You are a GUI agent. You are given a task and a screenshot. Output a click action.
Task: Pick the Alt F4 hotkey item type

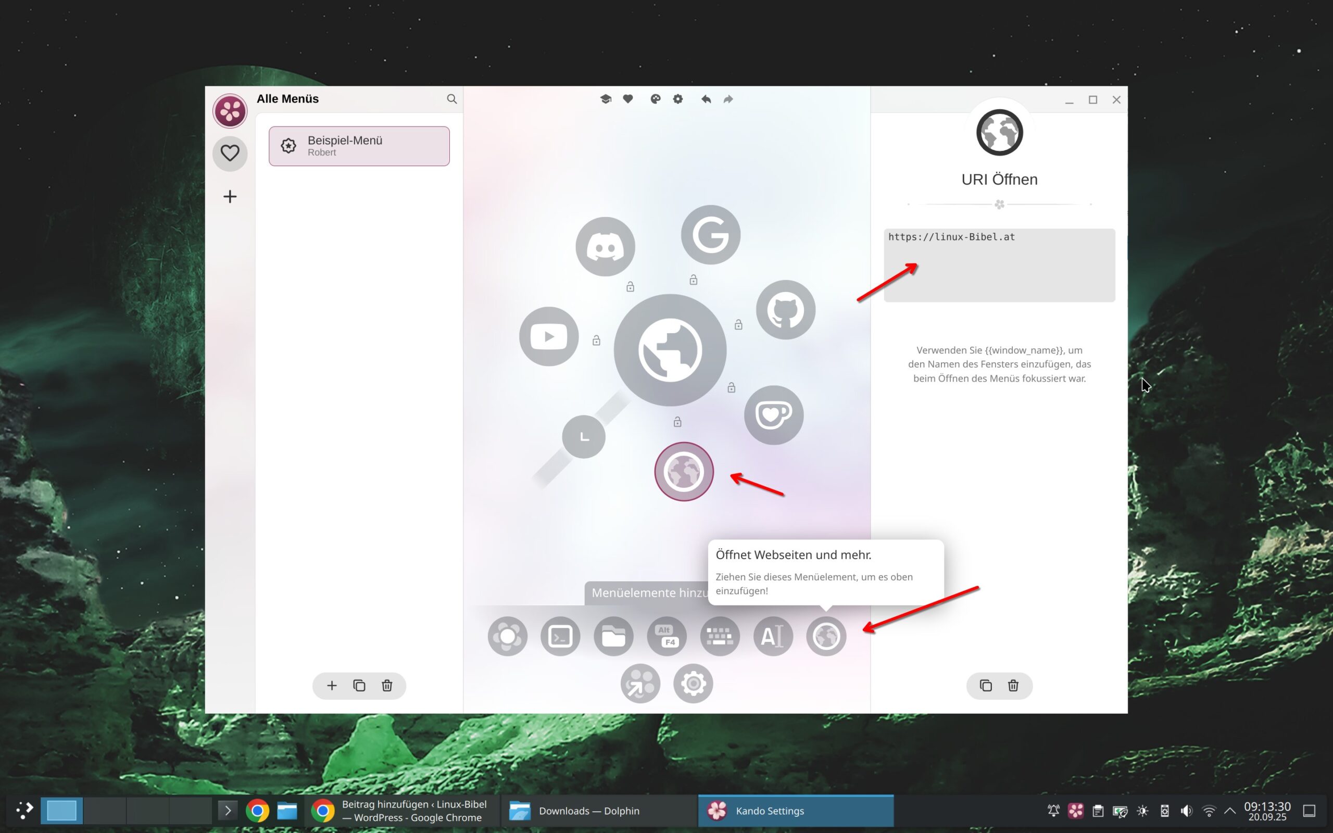[x=666, y=636]
